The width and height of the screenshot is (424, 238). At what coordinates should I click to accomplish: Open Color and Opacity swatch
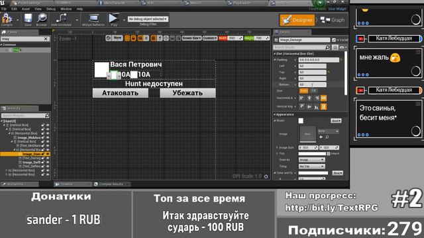click(313, 173)
